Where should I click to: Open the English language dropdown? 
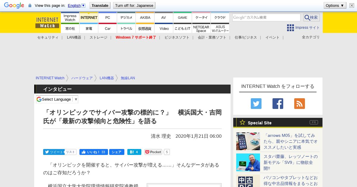(x=76, y=5)
